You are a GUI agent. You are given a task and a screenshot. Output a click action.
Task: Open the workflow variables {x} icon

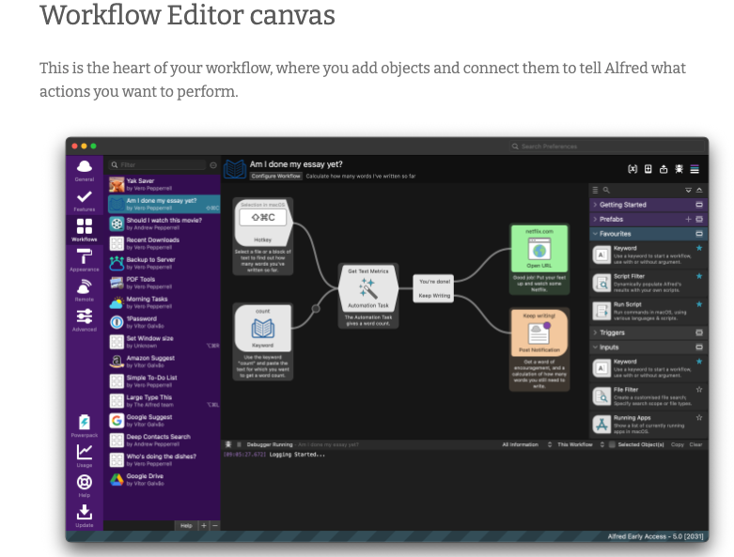[x=632, y=169]
